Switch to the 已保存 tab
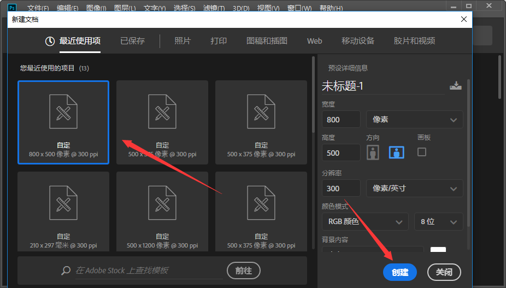Image resolution: width=506 pixels, height=288 pixels. (x=133, y=41)
